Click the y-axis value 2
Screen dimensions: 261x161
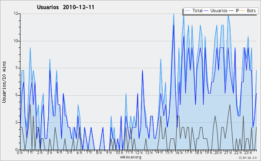coord(17,122)
